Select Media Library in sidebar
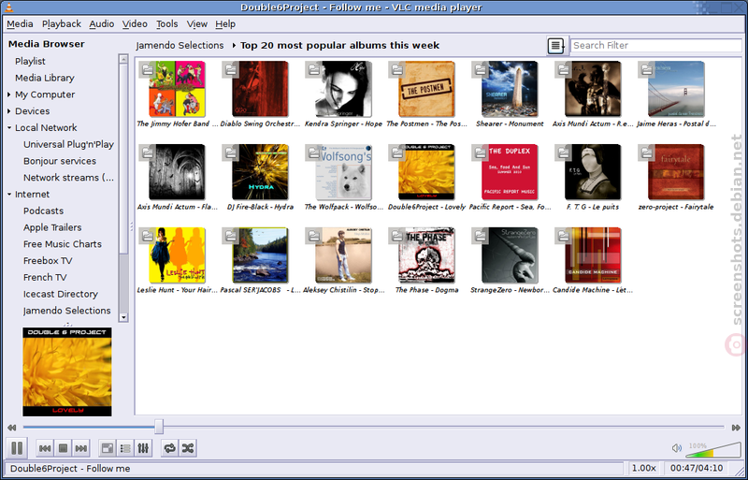 (x=44, y=78)
